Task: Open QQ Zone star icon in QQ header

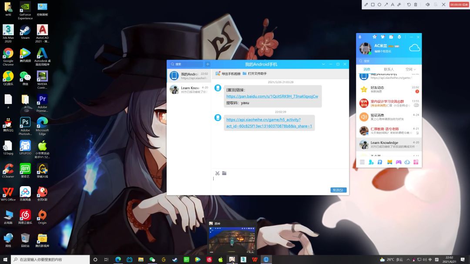Action: coord(374,37)
